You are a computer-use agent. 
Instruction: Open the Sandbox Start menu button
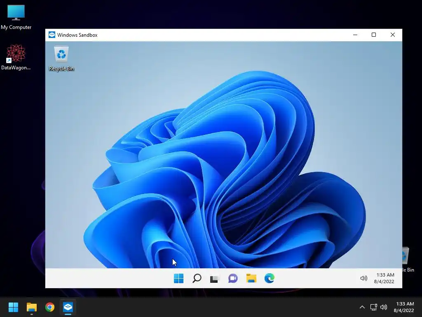point(179,278)
